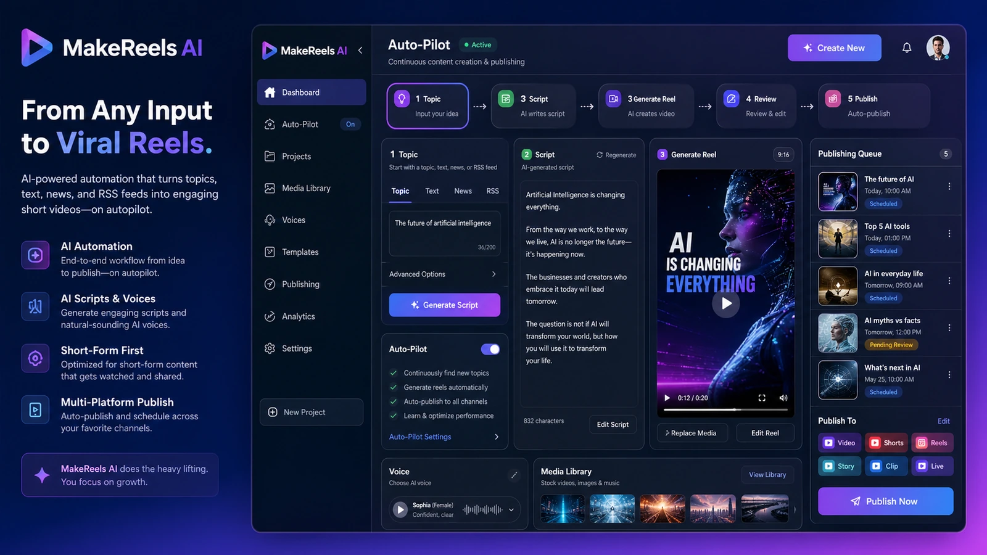
Task: Click the lightbulb icon in step 1 Topic
Action: [402, 99]
